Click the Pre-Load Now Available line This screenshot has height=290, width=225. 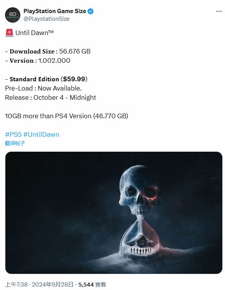pyautogui.click(x=43, y=88)
